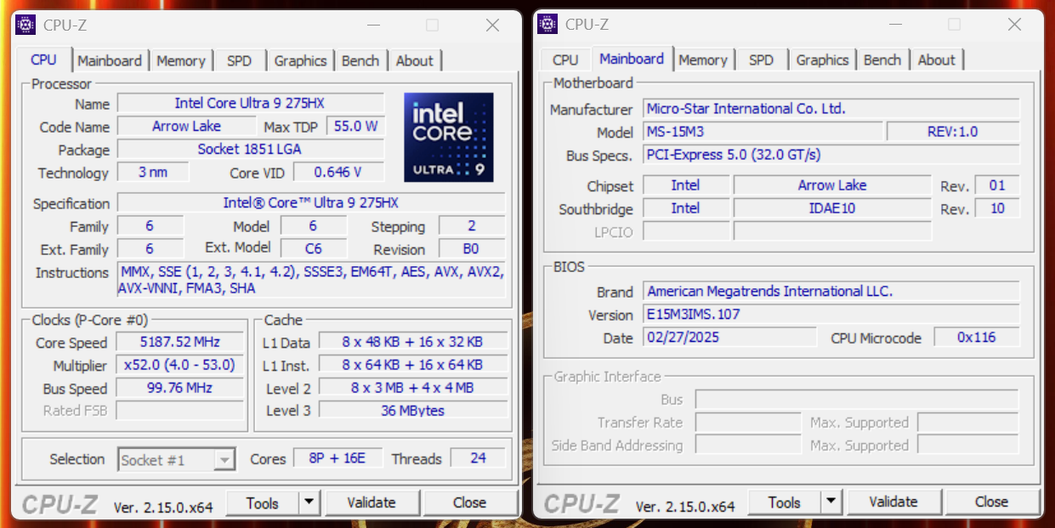Switch to the Memory tab in left CPU-Z window
Viewport: 1055px width, 528px height.
click(x=180, y=60)
